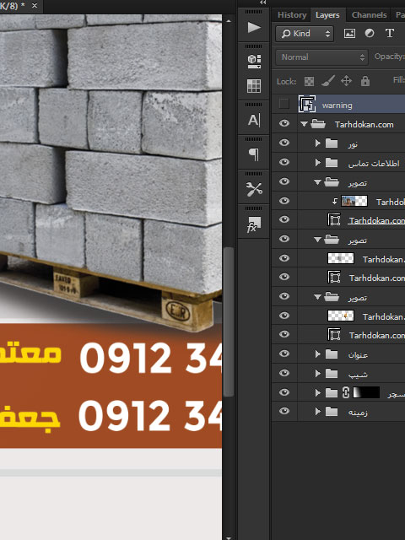
Task: Click the canvas vertical scrollbar thumb
Action: click(229, 322)
